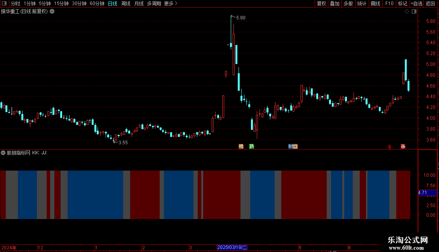The image size is (439, 252).
Task: Select the 30分钟 period
Action: pos(79,3)
